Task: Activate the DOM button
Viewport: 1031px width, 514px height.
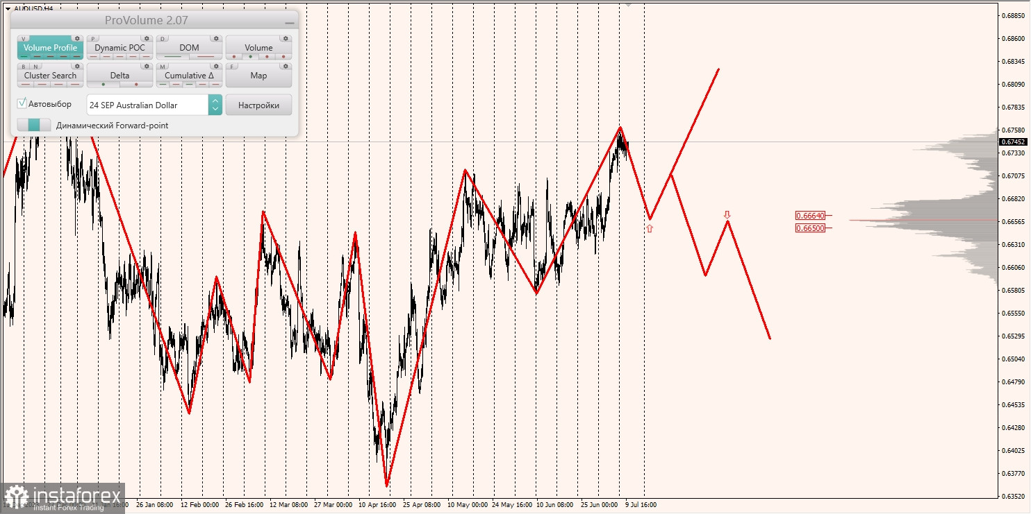Action: click(x=189, y=48)
